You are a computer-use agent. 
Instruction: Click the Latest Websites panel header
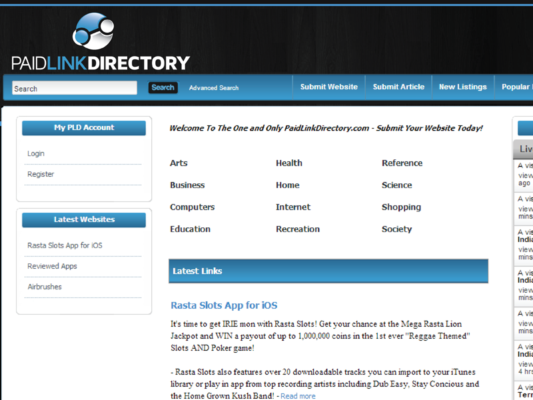pyautogui.click(x=84, y=220)
